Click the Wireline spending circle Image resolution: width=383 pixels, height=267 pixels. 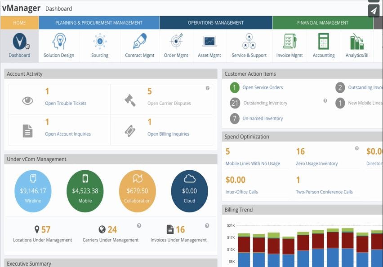coord(32,190)
